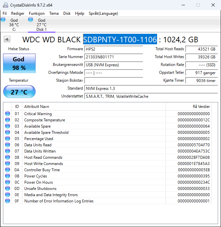Select the Unsafe Shutdowns attribute name
The height and width of the screenshot is (227, 221).
tap(40, 189)
